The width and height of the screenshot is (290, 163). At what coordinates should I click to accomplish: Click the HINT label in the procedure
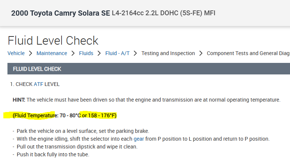tap(19, 100)
